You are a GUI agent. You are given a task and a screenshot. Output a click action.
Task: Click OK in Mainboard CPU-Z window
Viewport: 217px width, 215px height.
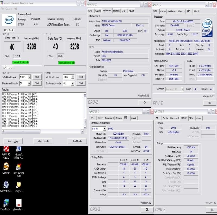click(145, 103)
